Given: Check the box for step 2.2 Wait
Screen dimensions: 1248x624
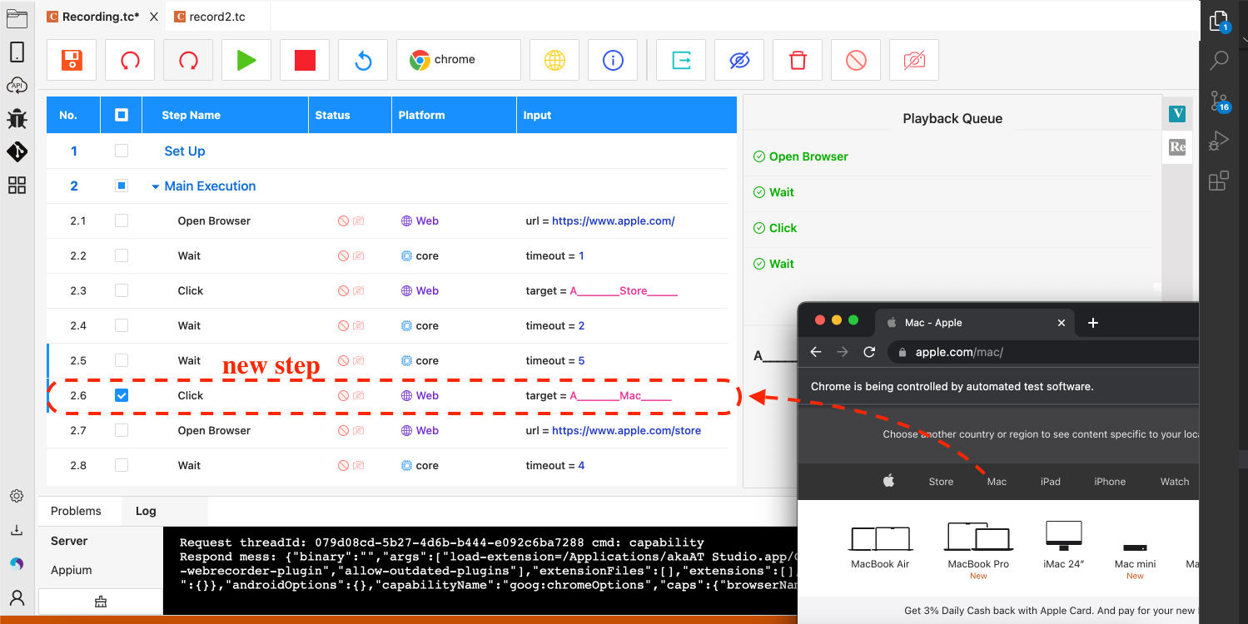Looking at the screenshot, I should click(122, 255).
